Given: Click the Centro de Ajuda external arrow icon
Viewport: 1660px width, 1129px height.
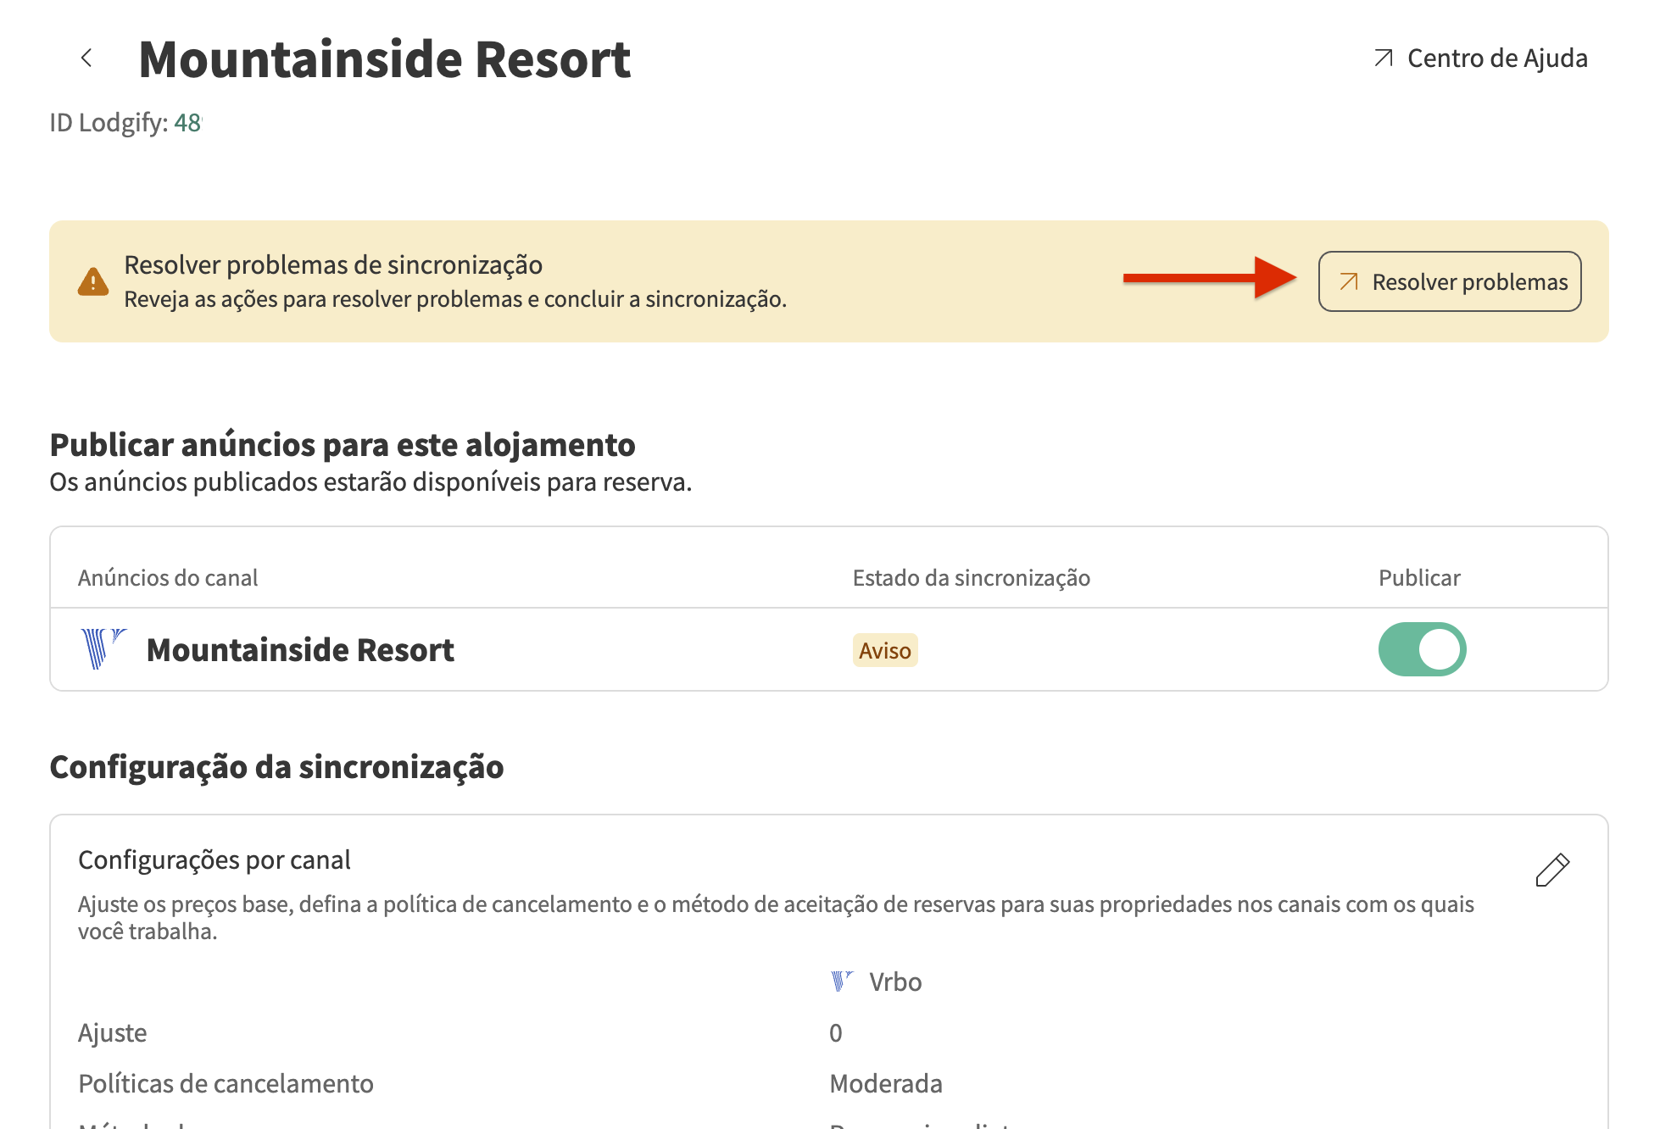Looking at the screenshot, I should (x=1384, y=58).
